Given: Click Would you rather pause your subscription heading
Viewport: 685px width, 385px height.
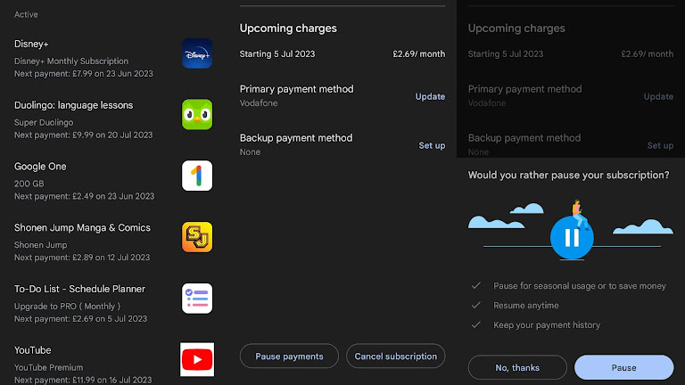Looking at the screenshot, I should (568, 175).
